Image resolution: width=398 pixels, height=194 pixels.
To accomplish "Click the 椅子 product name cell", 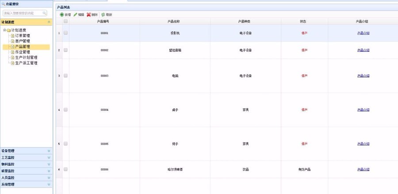I will coord(175,144).
